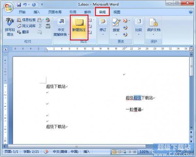Switch to the 开始 tab
Image resolution: width=196 pixels, height=157 pixels.
(x=22, y=12)
